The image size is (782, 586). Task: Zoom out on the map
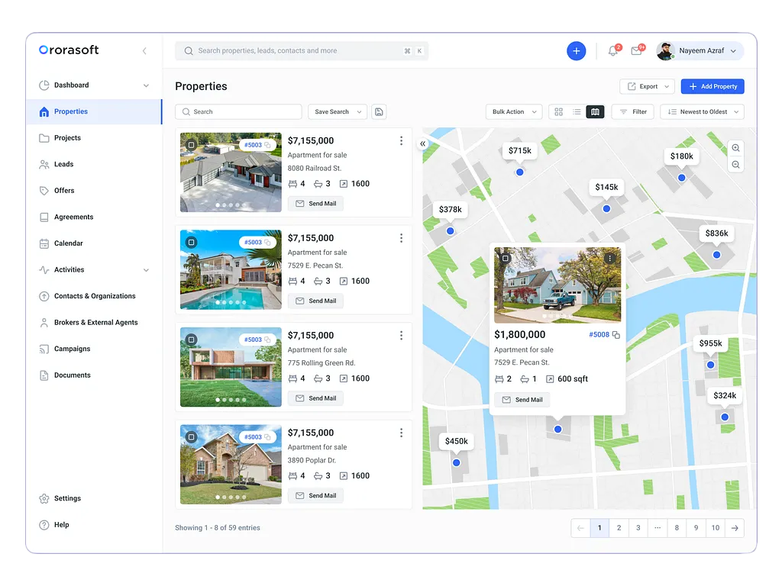[735, 164]
